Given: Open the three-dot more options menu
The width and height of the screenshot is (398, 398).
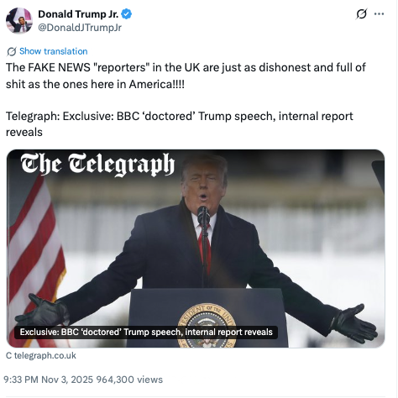Looking at the screenshot, I should click(379, 13).
